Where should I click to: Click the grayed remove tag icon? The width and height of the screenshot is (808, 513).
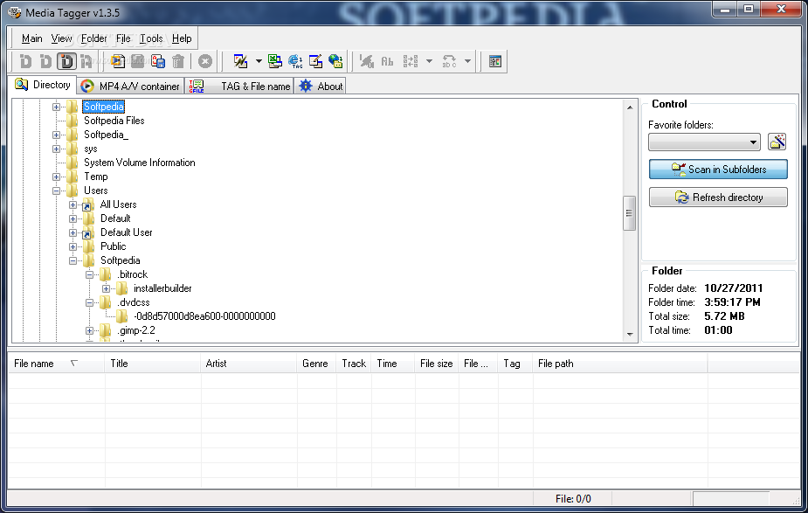click(x=366, y=61)
